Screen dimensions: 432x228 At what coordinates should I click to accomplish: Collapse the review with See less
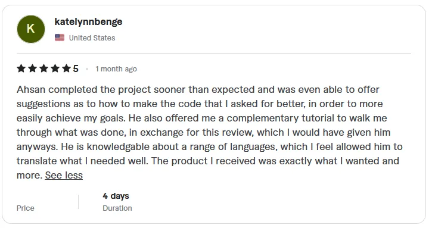click(x=64, y=175)
